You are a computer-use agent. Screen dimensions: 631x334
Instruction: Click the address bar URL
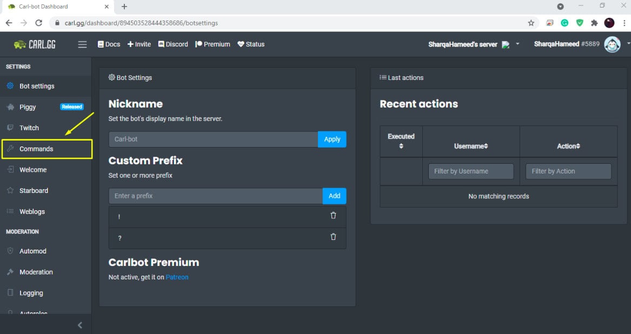[141, 23]
